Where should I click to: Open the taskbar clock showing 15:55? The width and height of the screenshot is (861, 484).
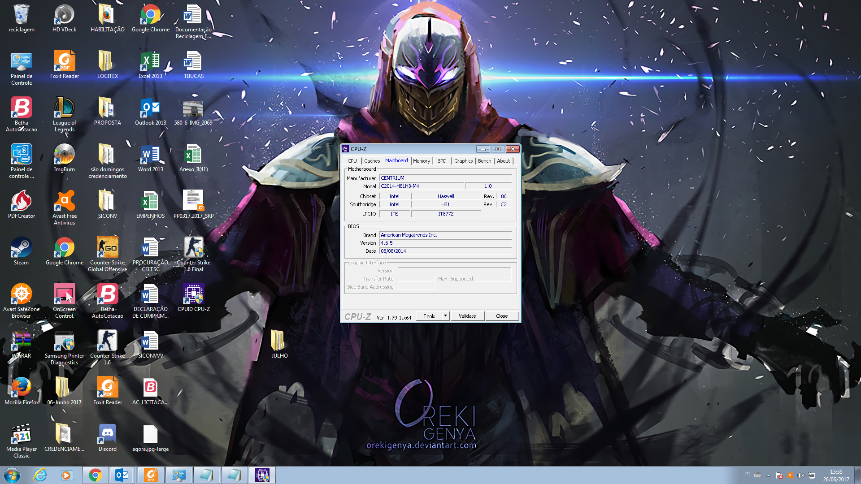coord(836,475)
